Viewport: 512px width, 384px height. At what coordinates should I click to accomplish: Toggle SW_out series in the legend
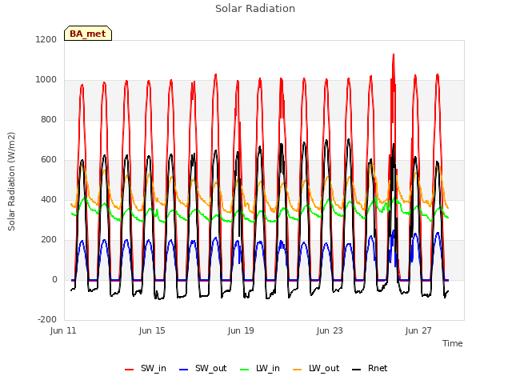202,368
